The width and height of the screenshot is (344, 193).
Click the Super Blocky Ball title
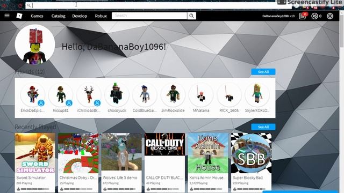click(248, 177)
